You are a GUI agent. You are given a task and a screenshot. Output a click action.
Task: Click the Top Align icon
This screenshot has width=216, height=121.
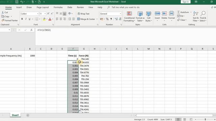click(57, 13)
